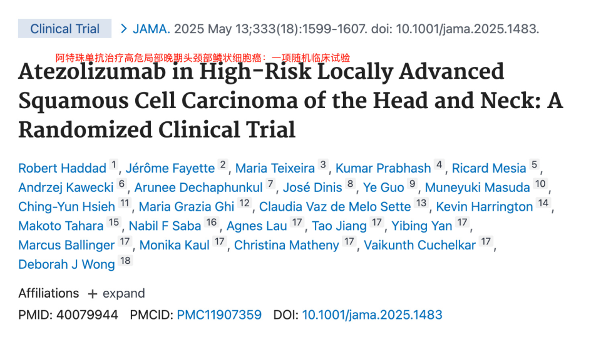Open Claudia Vaz de Melo Sette's page
Viewport: 601px width, 342px height.
(x=335, y=206)
